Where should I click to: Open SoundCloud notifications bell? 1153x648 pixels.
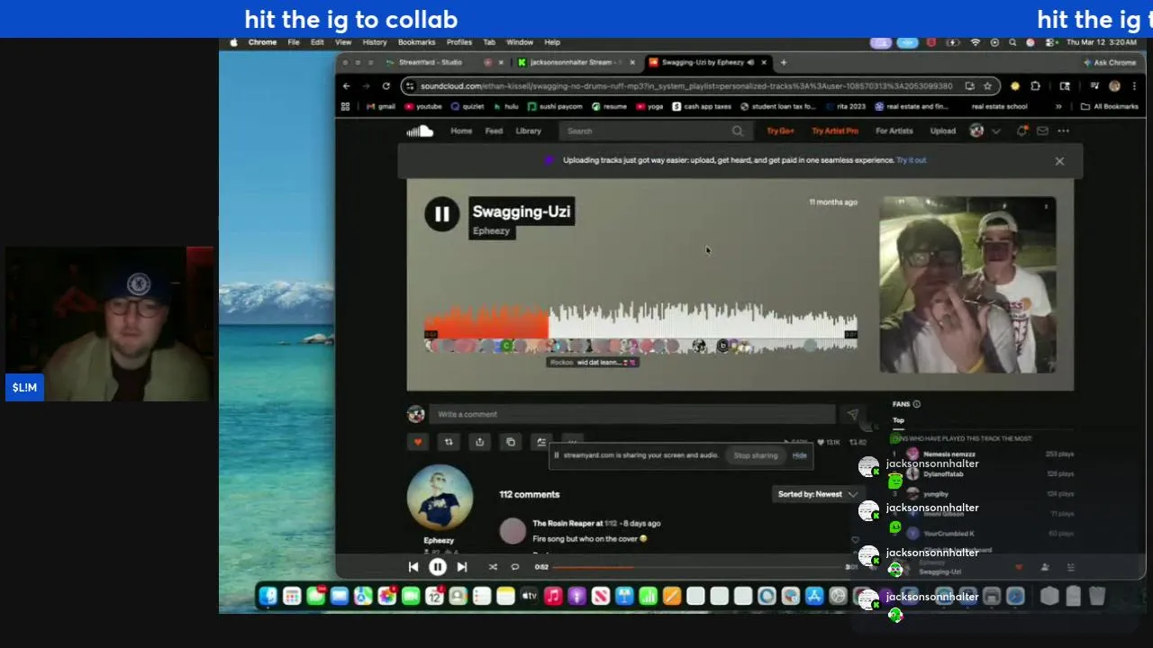[1022, 131]
